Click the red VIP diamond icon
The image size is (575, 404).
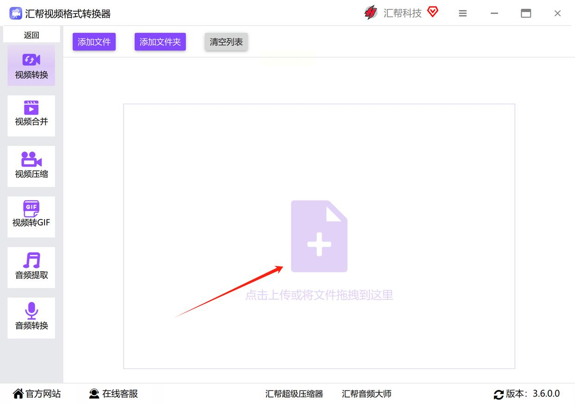point(433,12)
